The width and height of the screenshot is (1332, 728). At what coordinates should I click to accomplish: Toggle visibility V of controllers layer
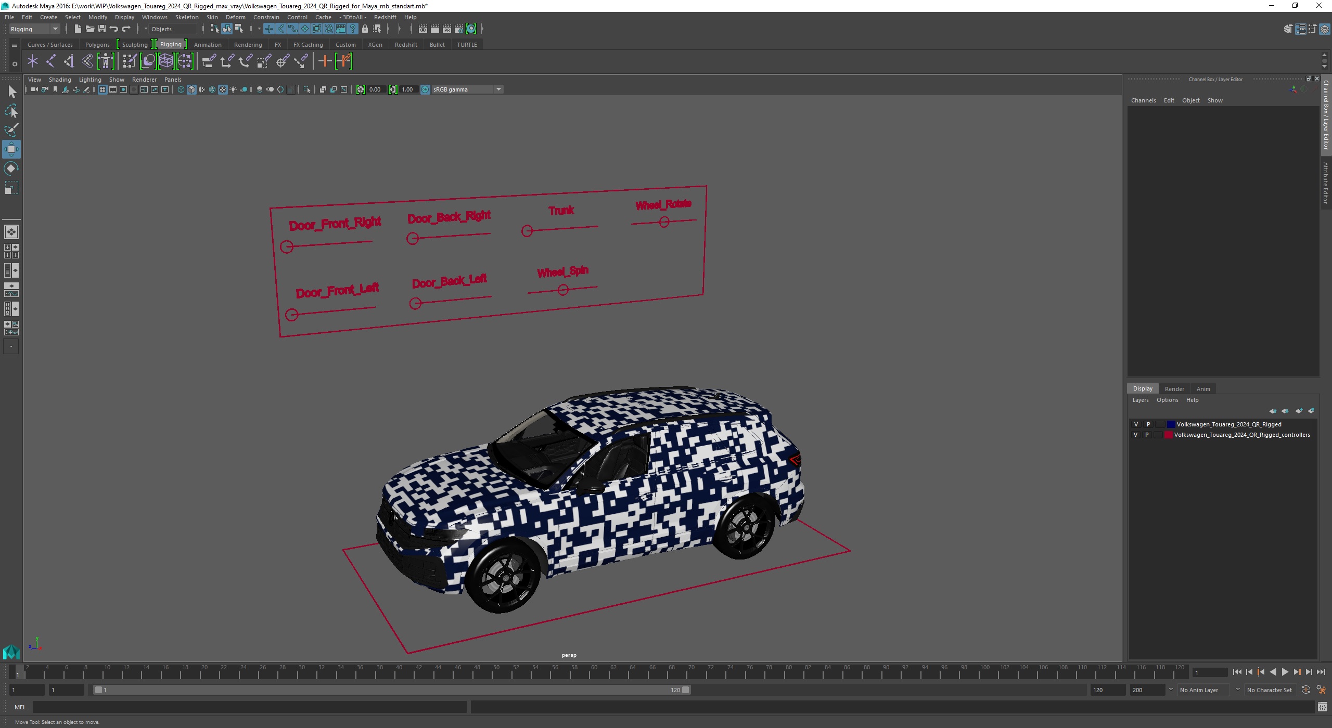(1136, 435)
